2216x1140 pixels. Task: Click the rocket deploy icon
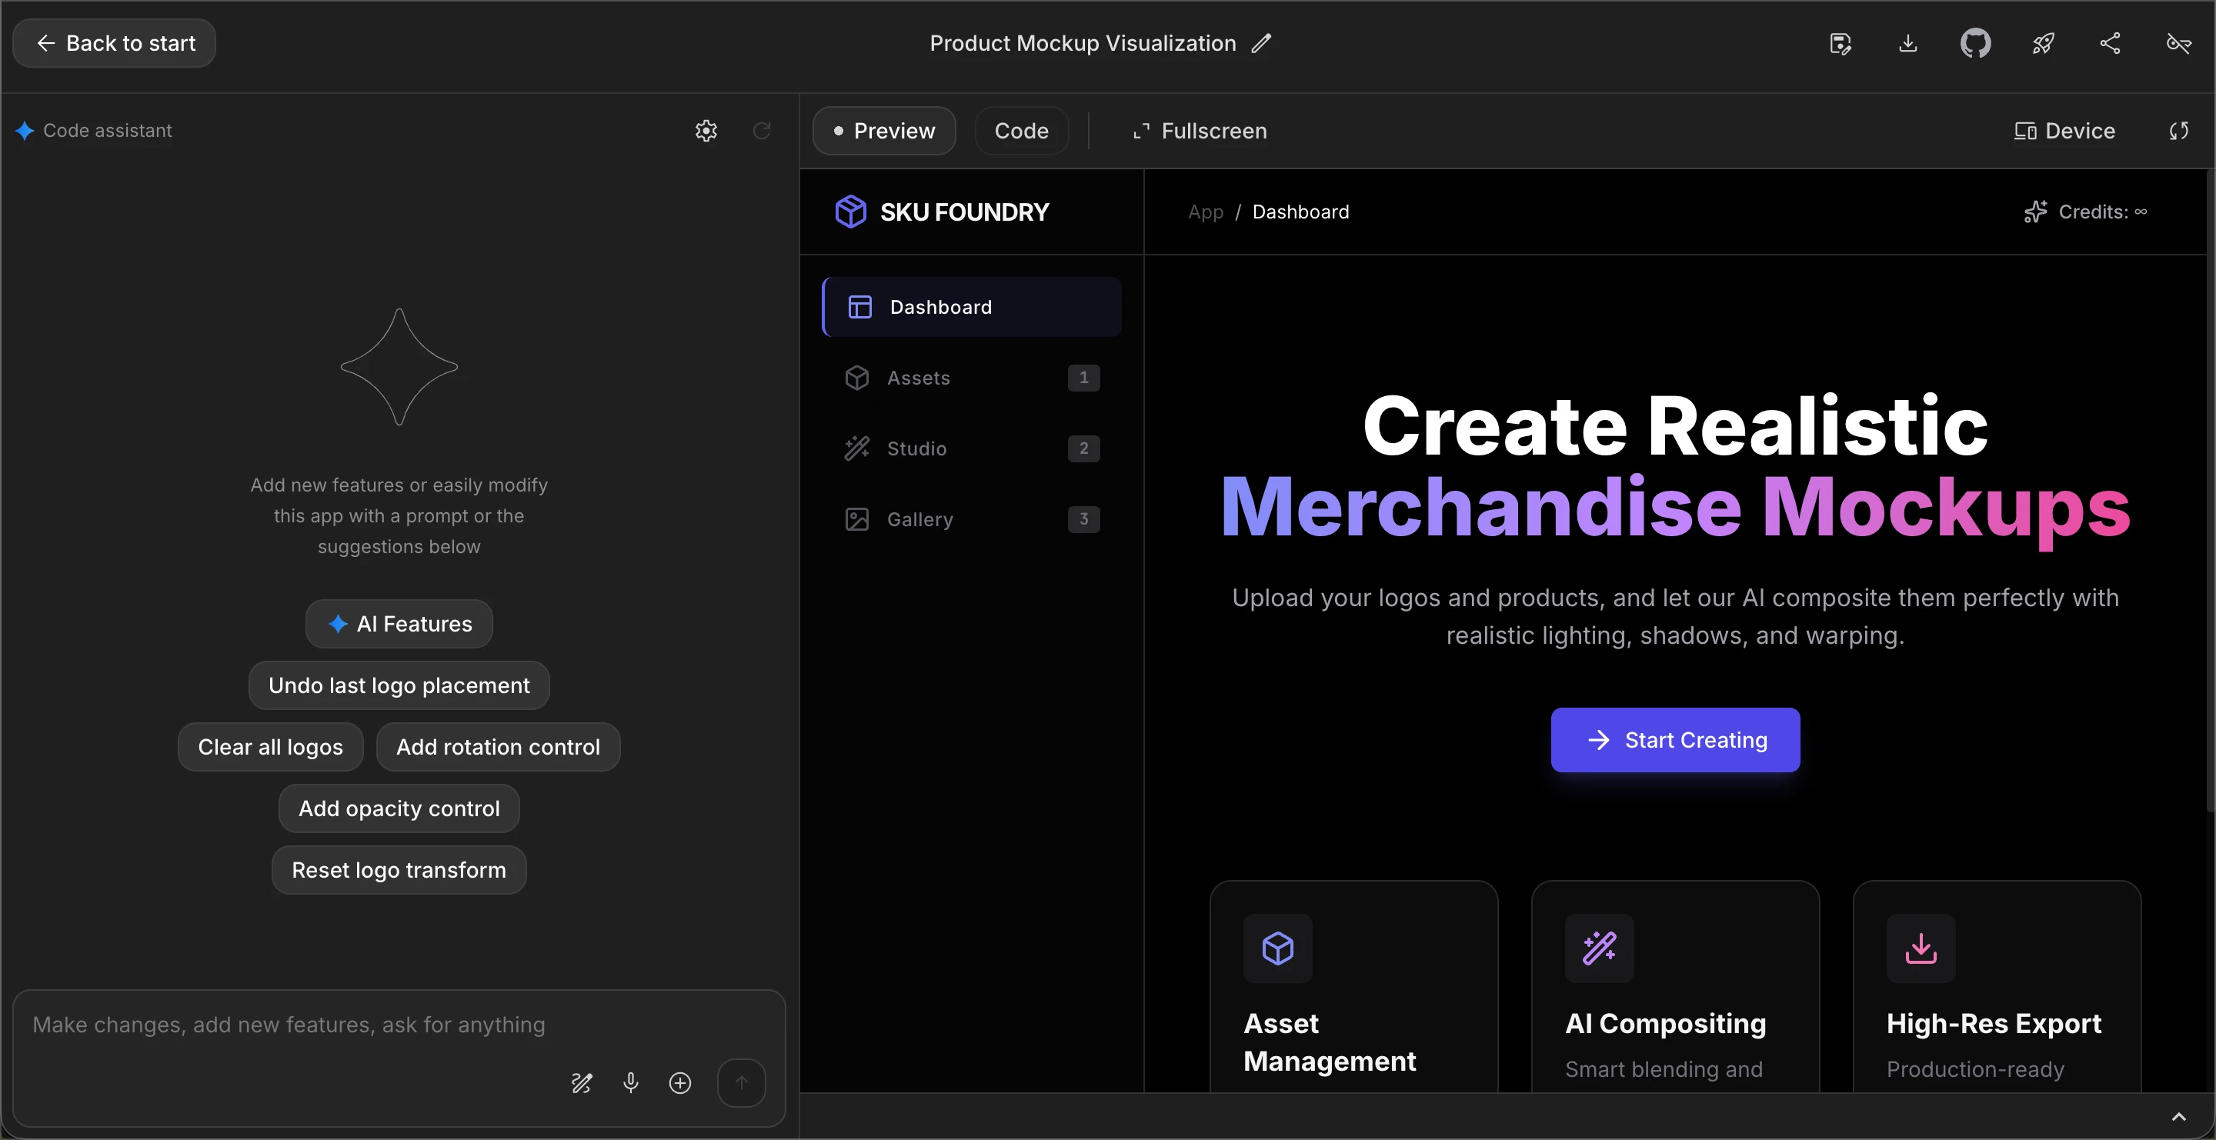[2043, 43]
